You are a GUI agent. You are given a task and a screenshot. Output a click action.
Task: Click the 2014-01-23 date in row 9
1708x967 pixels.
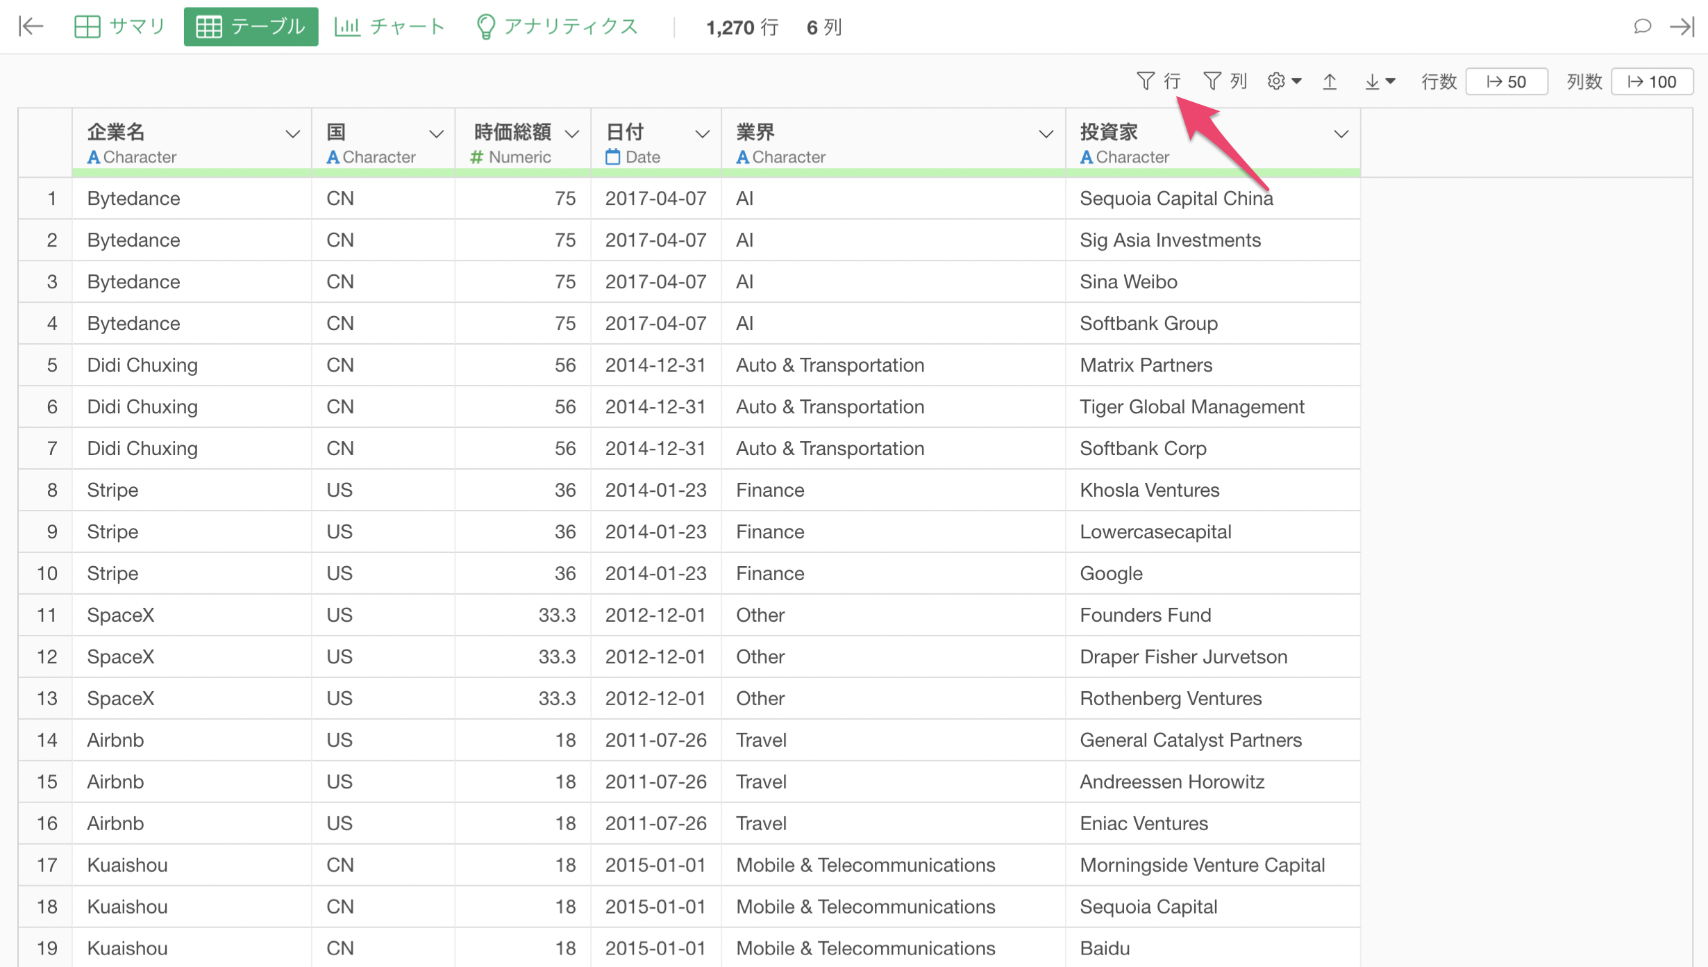coord(655,532)
